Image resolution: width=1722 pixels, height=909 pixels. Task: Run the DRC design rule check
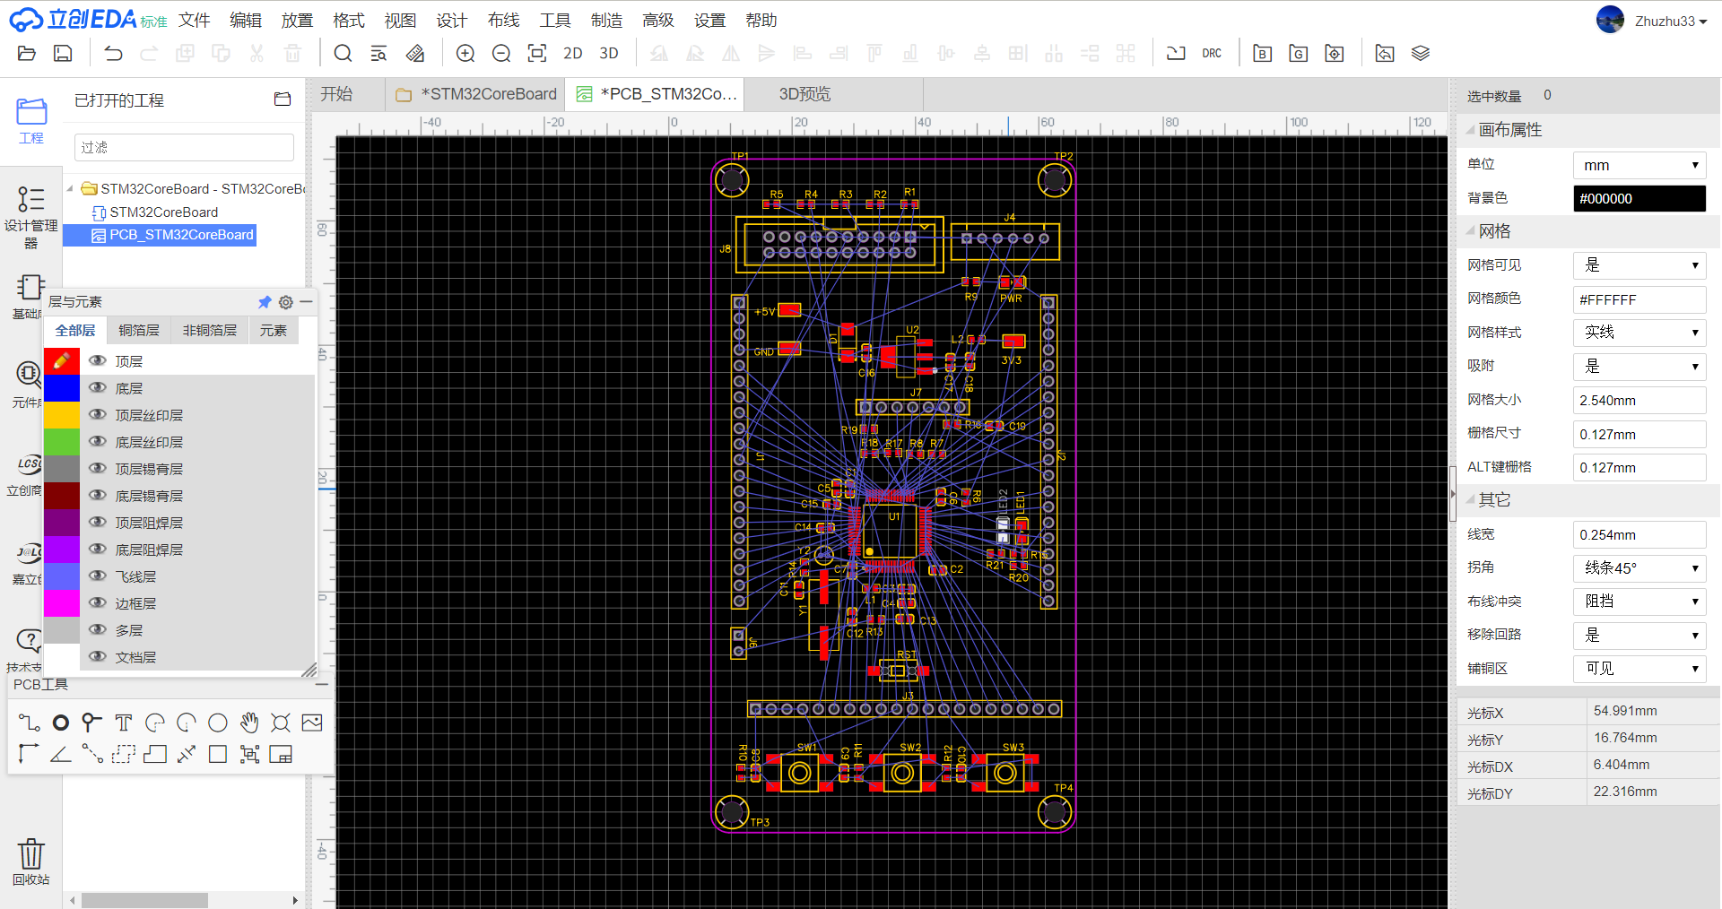(x=1212, y=53)
